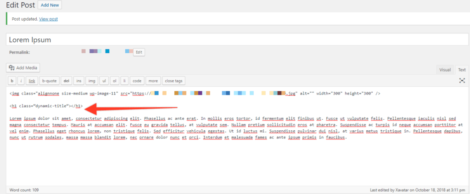Click the link quicktag button
Image resolution: width=470 pixels, height=194 pixels.
click(x=32, y=81)
